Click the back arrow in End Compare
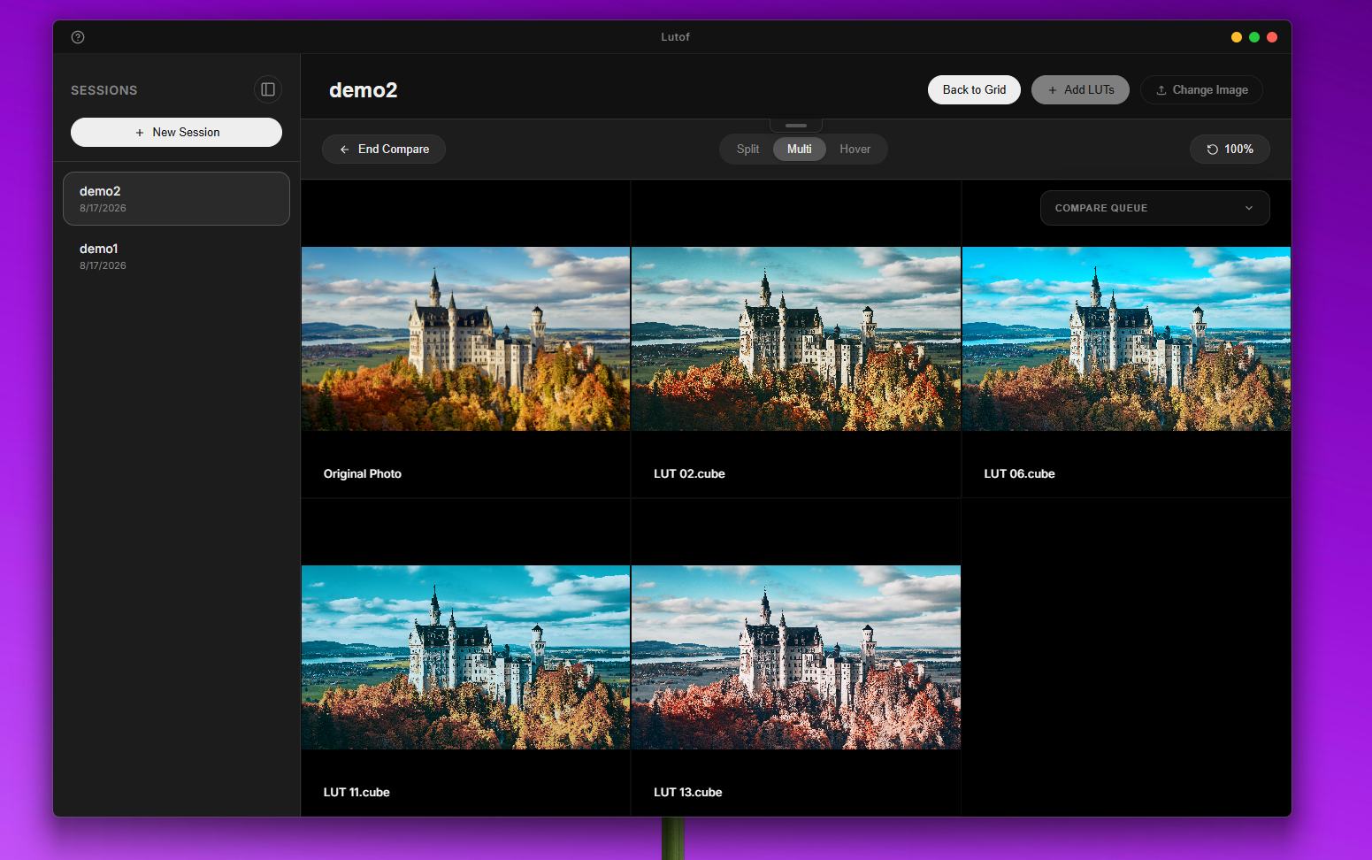Viewport: 1372px width, 860px height. [x=344, y=150]
